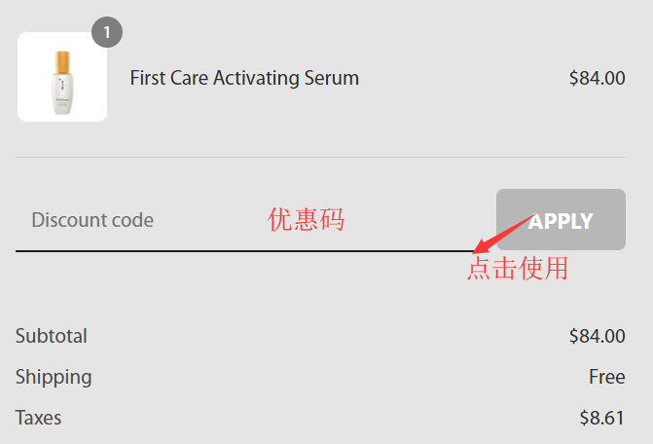
Task: Select the First Care Activating Serum title
Action: click(x=244, y=78)
